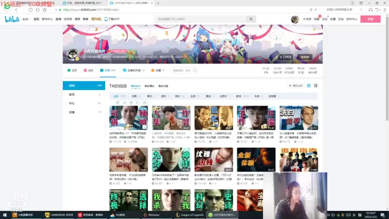Image resolution: width=389 pixels, height=219 pixels.
Task: Click the magnifier button in bilibili search
Action: [x=251, y=19]
